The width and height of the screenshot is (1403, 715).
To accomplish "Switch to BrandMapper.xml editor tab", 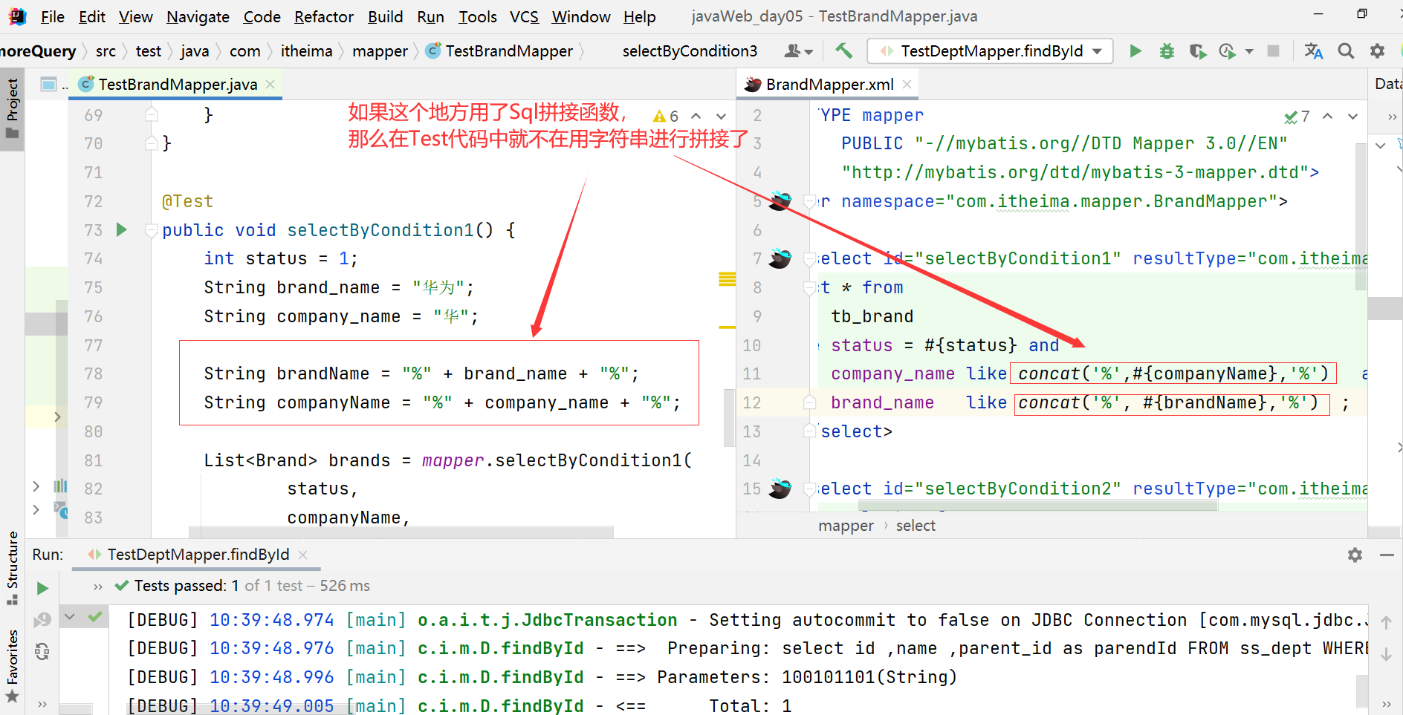I will tap(829, 85).
